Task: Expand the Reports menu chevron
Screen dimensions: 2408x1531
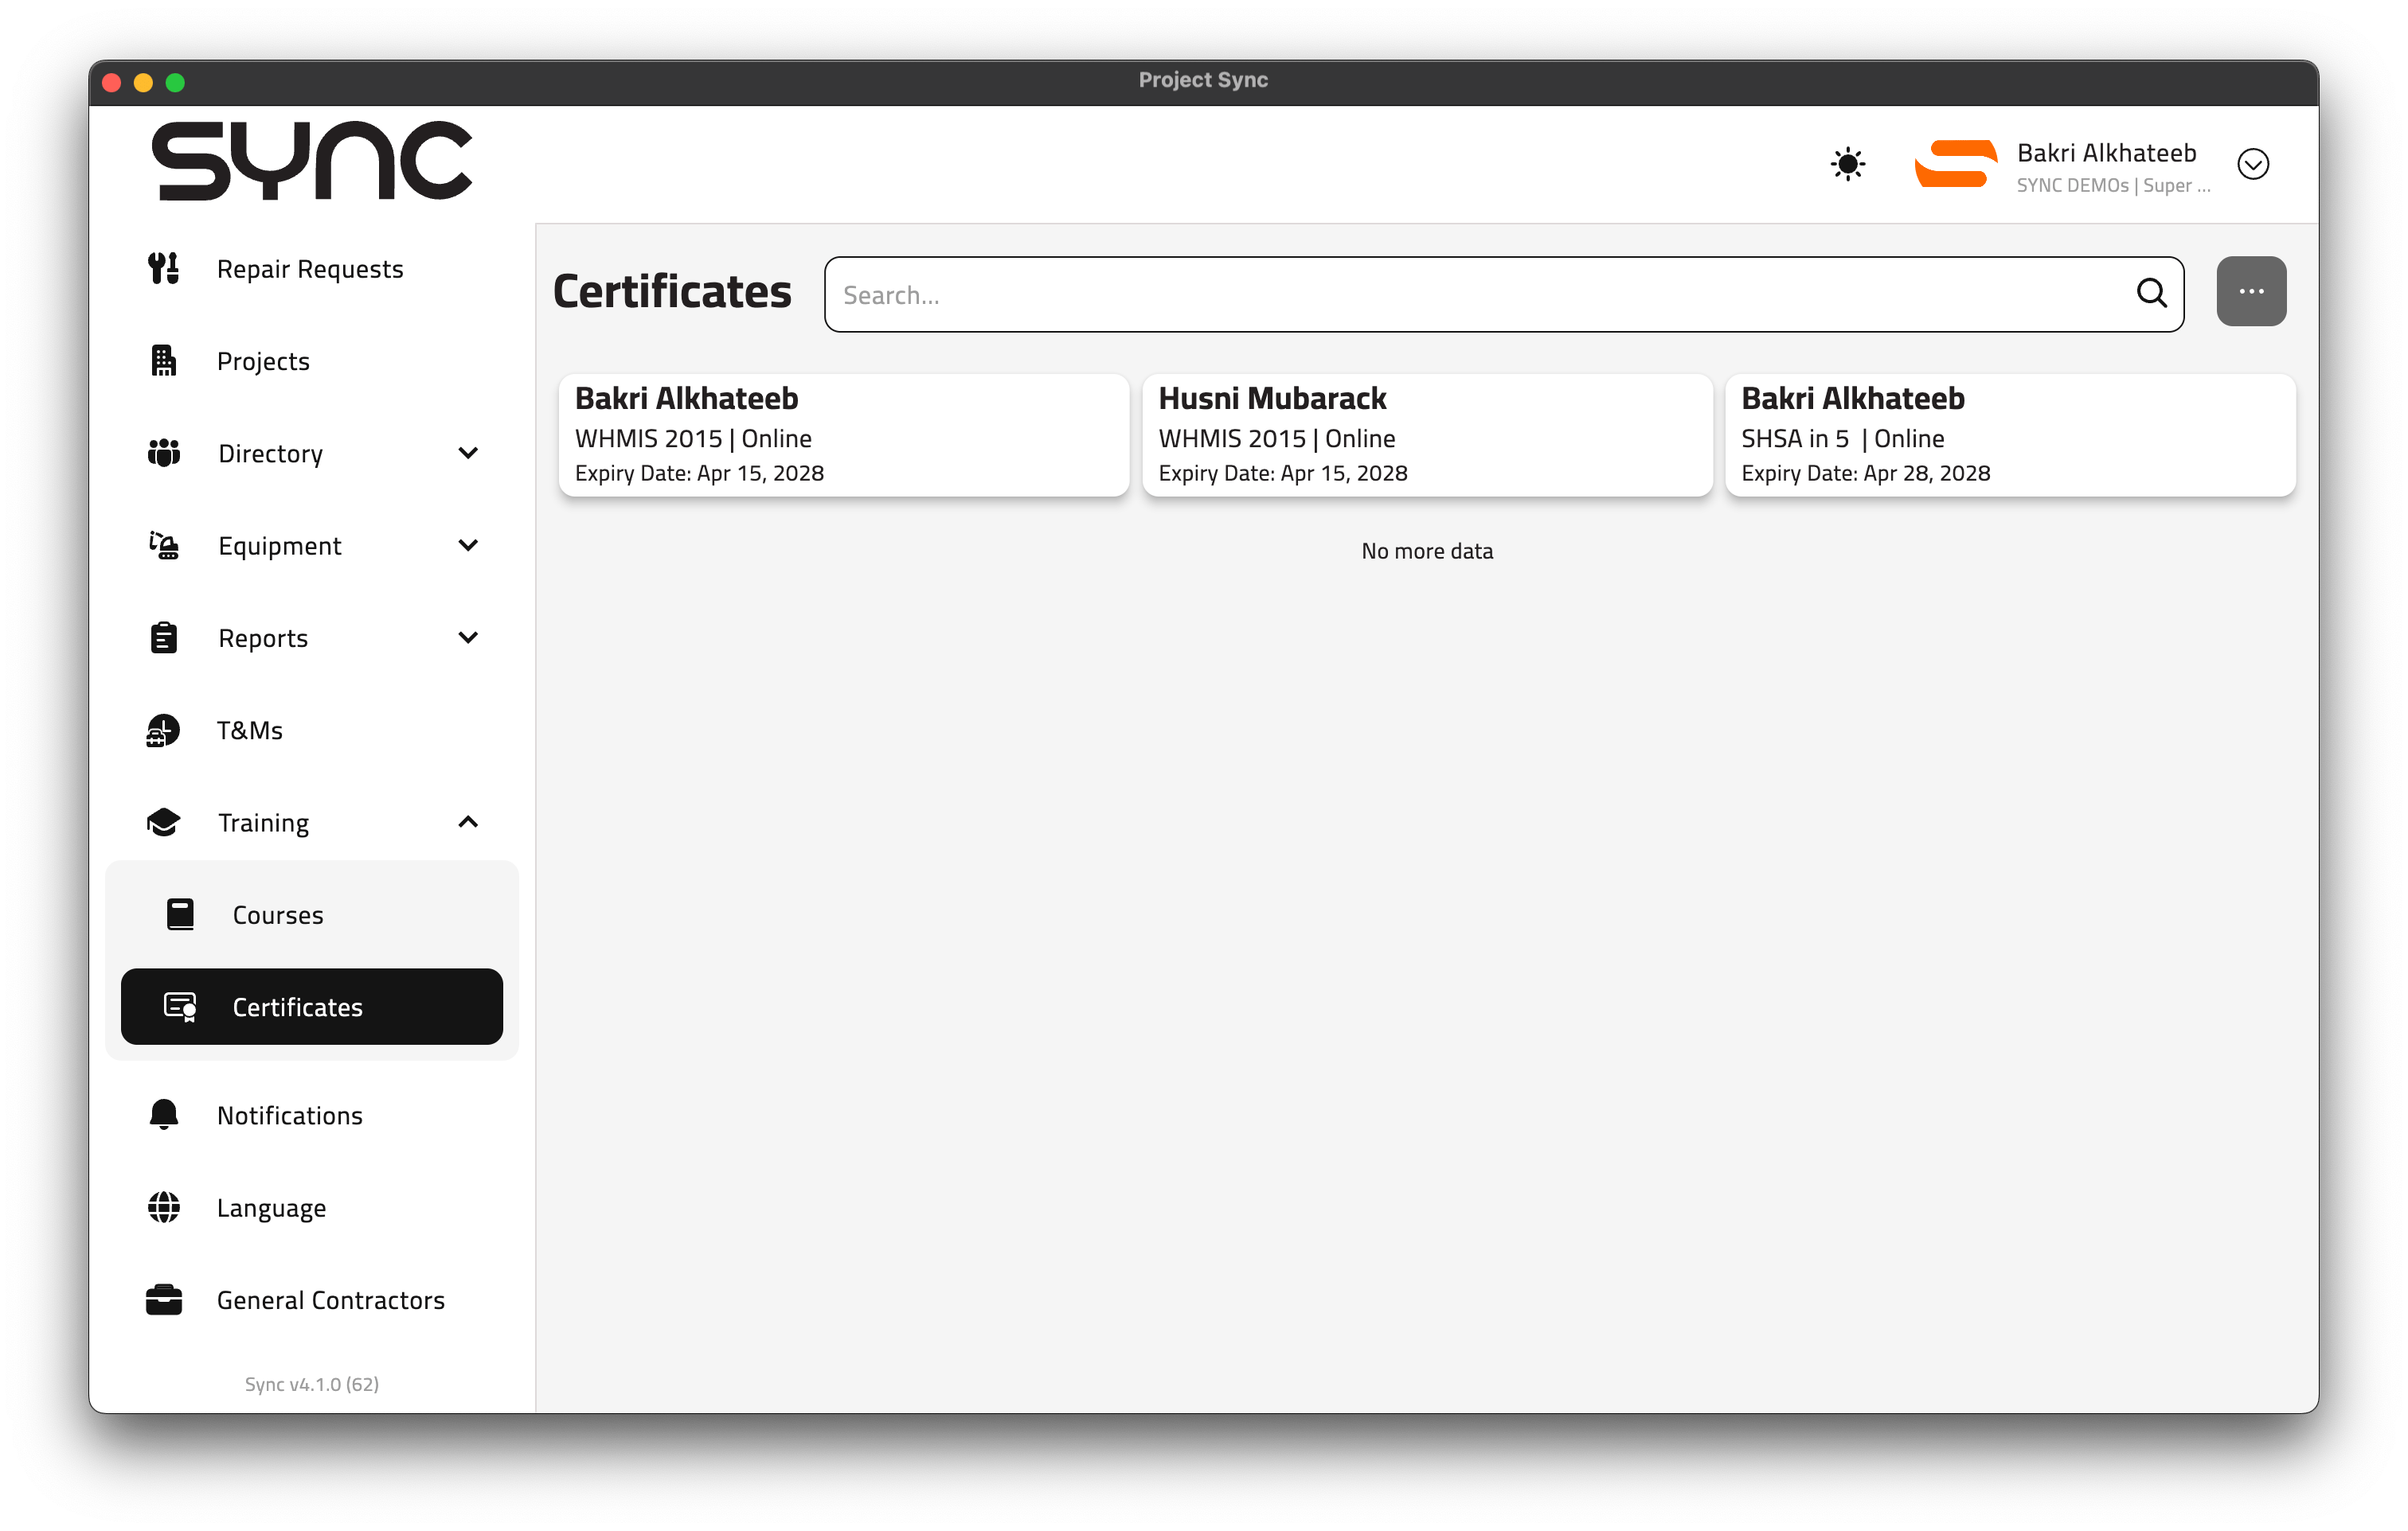Action: (467, 637)
